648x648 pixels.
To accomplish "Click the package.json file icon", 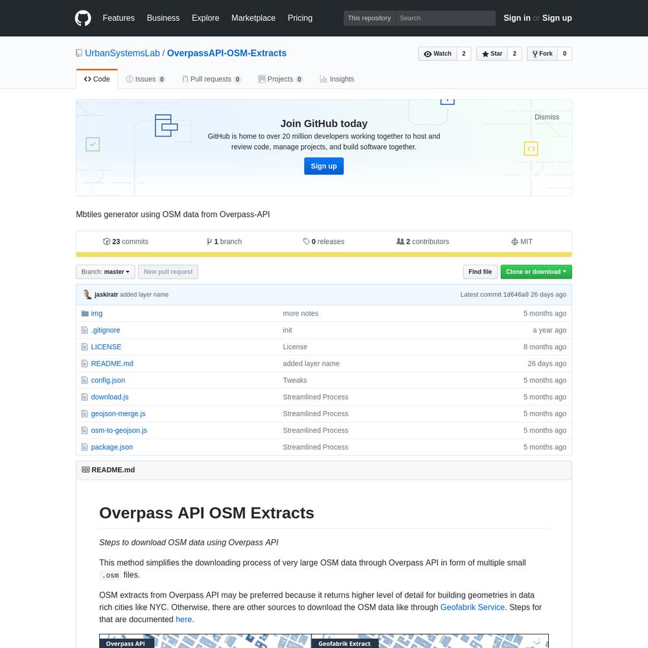I will pyautogui.click(x=84, y=447).
